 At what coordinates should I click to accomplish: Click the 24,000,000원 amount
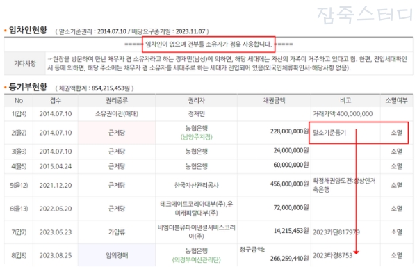[x=291, y=150]
